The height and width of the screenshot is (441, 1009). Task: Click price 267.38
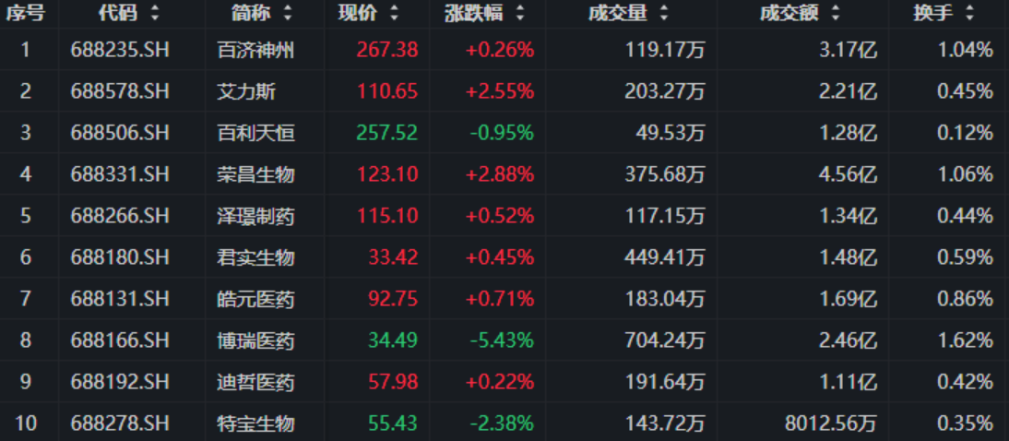(x=387, y=50)
